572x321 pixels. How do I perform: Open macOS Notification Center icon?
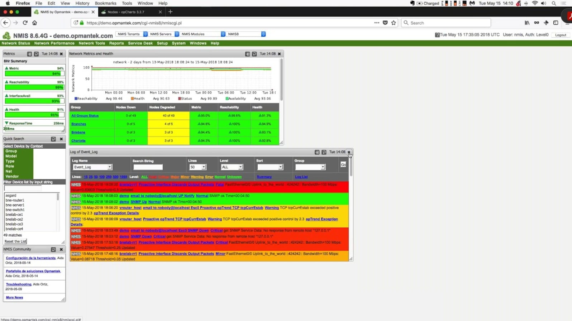[564, 3]
